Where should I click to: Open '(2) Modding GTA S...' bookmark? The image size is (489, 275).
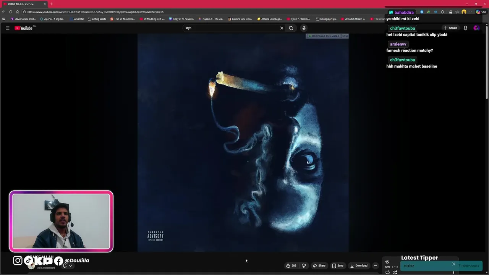[152, 19]
